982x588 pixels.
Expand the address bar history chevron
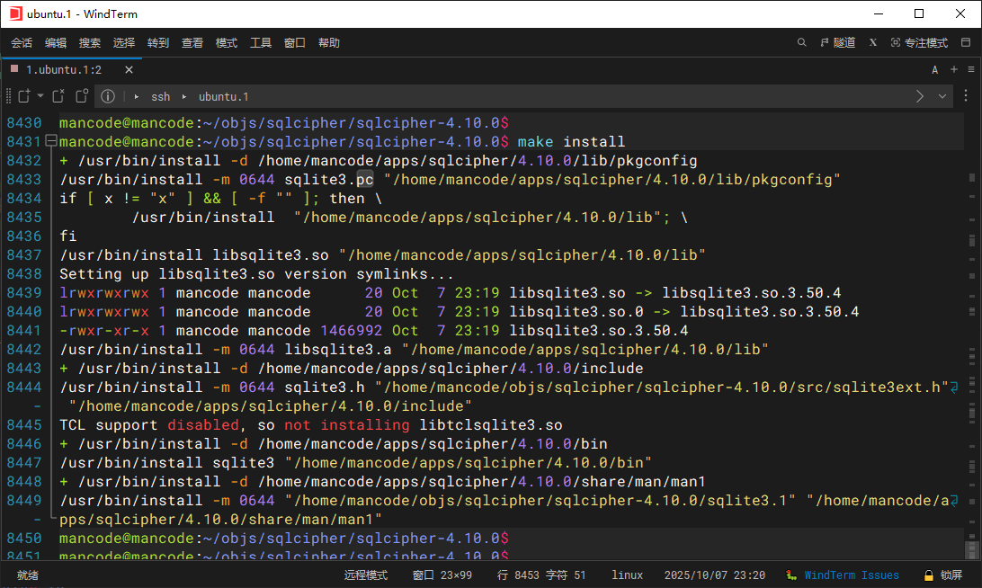[x=942, y=96]
